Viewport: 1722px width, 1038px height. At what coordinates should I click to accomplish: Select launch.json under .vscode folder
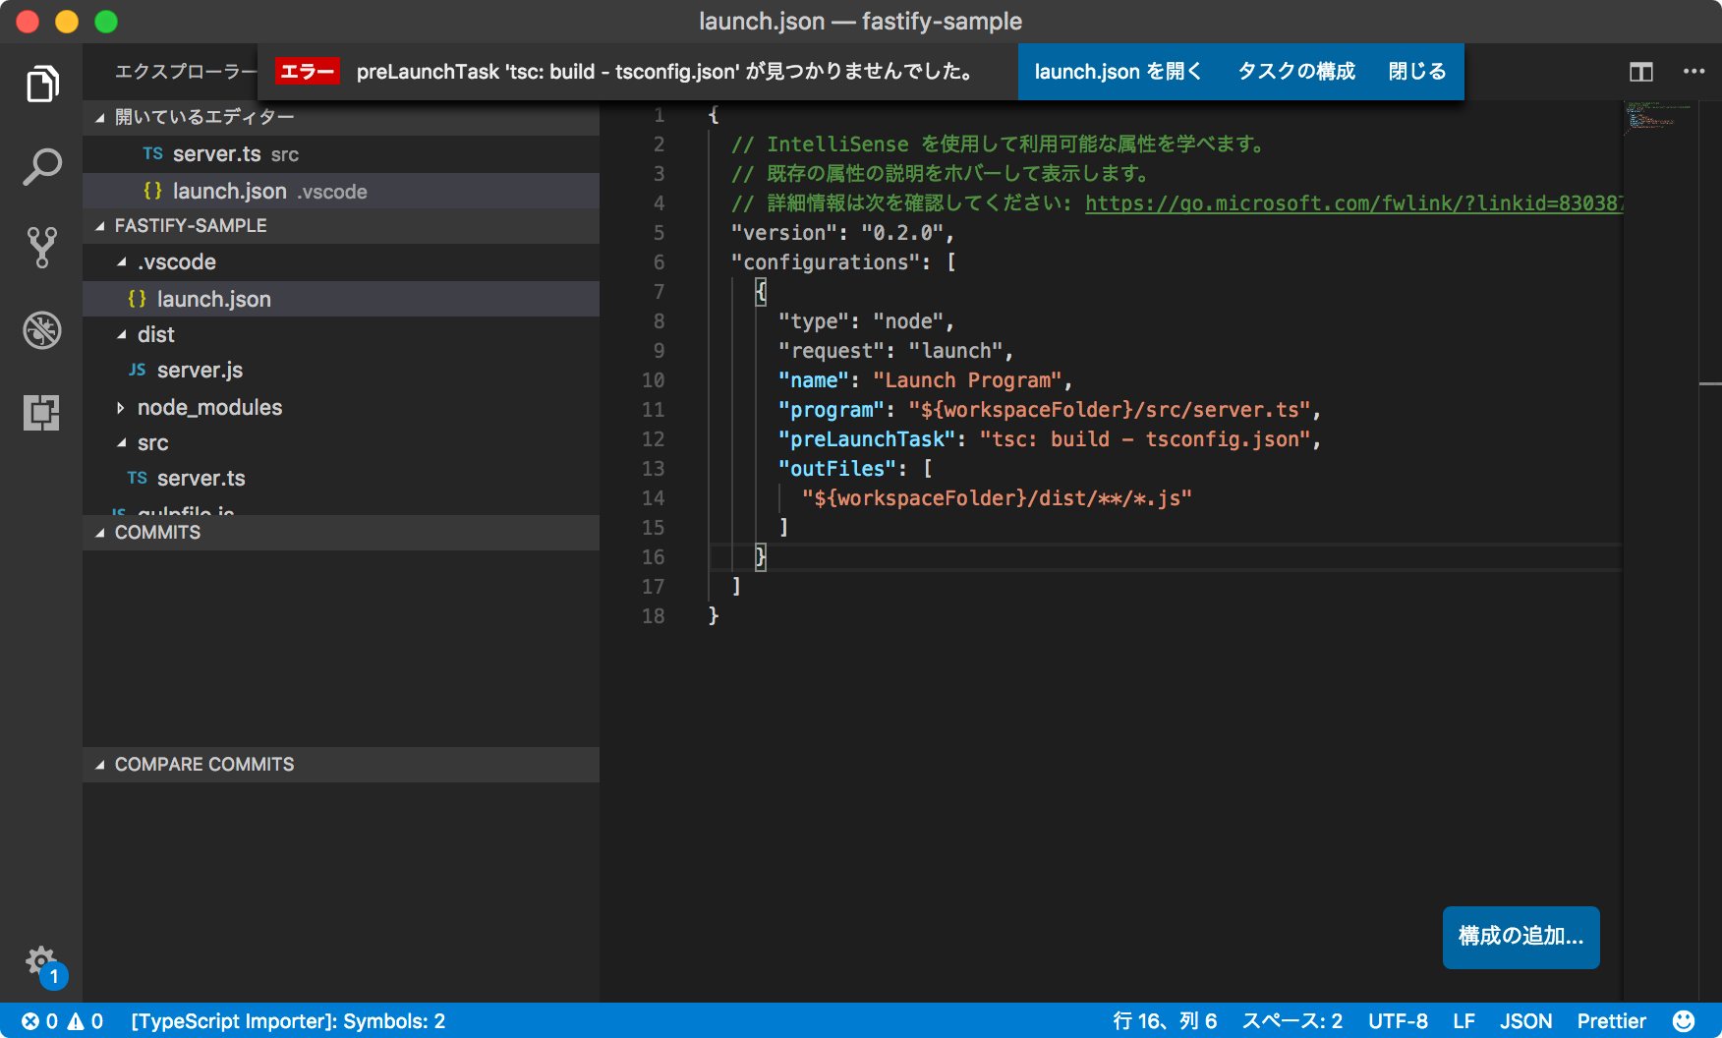[x=341, y=299]
